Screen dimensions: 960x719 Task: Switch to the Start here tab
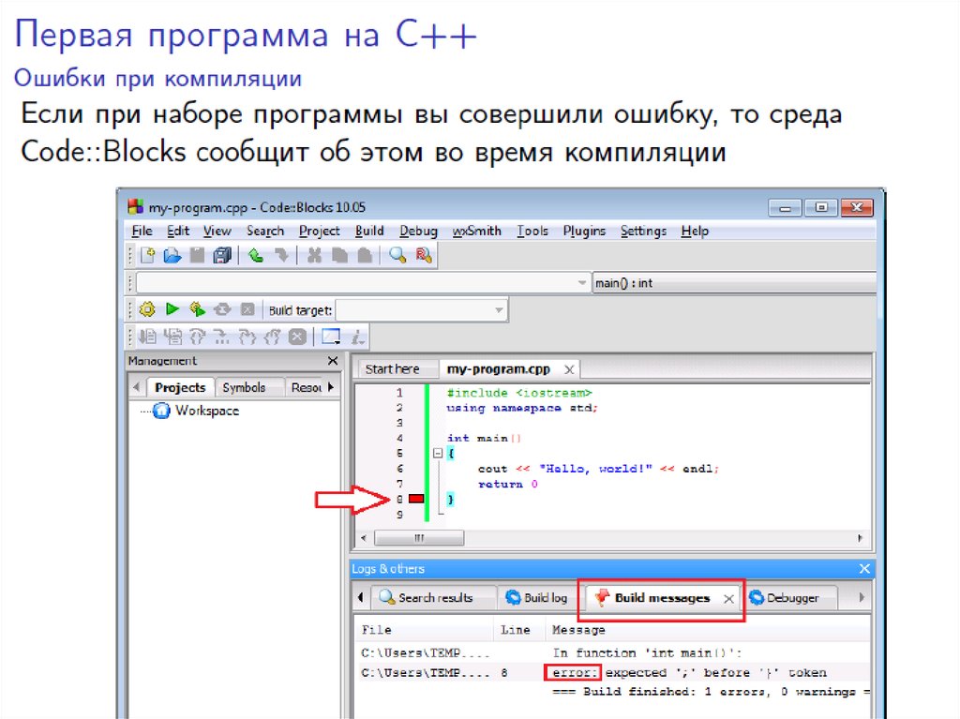(x=392, y=369)
